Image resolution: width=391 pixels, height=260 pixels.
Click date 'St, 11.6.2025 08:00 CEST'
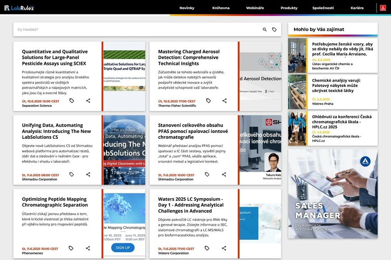(x=41, y=175)
